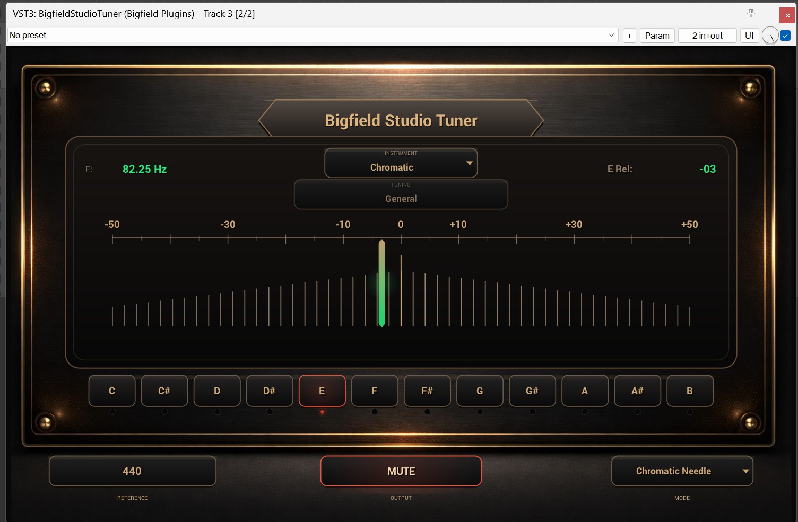Image resolution: width=798 pixels, height=522 pixels.
Task: Toggle the plugin bypass checkbox
Action: click(785, 36)
